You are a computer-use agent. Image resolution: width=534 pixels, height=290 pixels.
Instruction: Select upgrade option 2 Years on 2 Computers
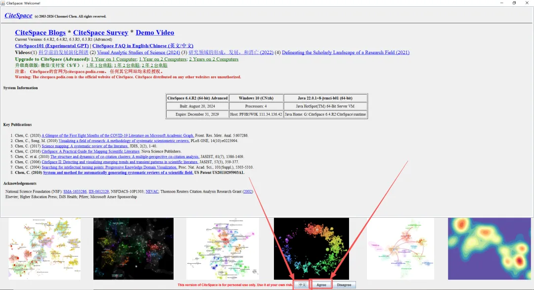coord(214,59)
